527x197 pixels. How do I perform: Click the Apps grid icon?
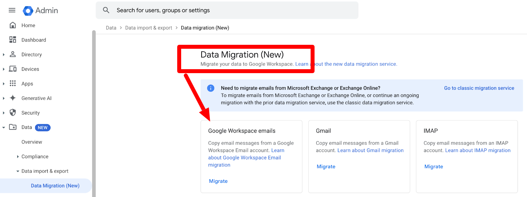point(13,83)
